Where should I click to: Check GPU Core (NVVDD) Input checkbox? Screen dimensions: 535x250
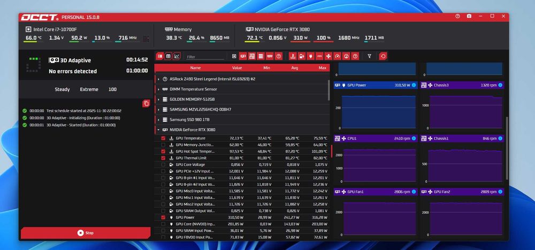click(x=163, y=224)
